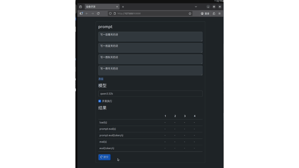The width and height of the screenshot is (299, 168).
Task: Click the save/share icon beside the menu
Action: [x=214, y=13]
